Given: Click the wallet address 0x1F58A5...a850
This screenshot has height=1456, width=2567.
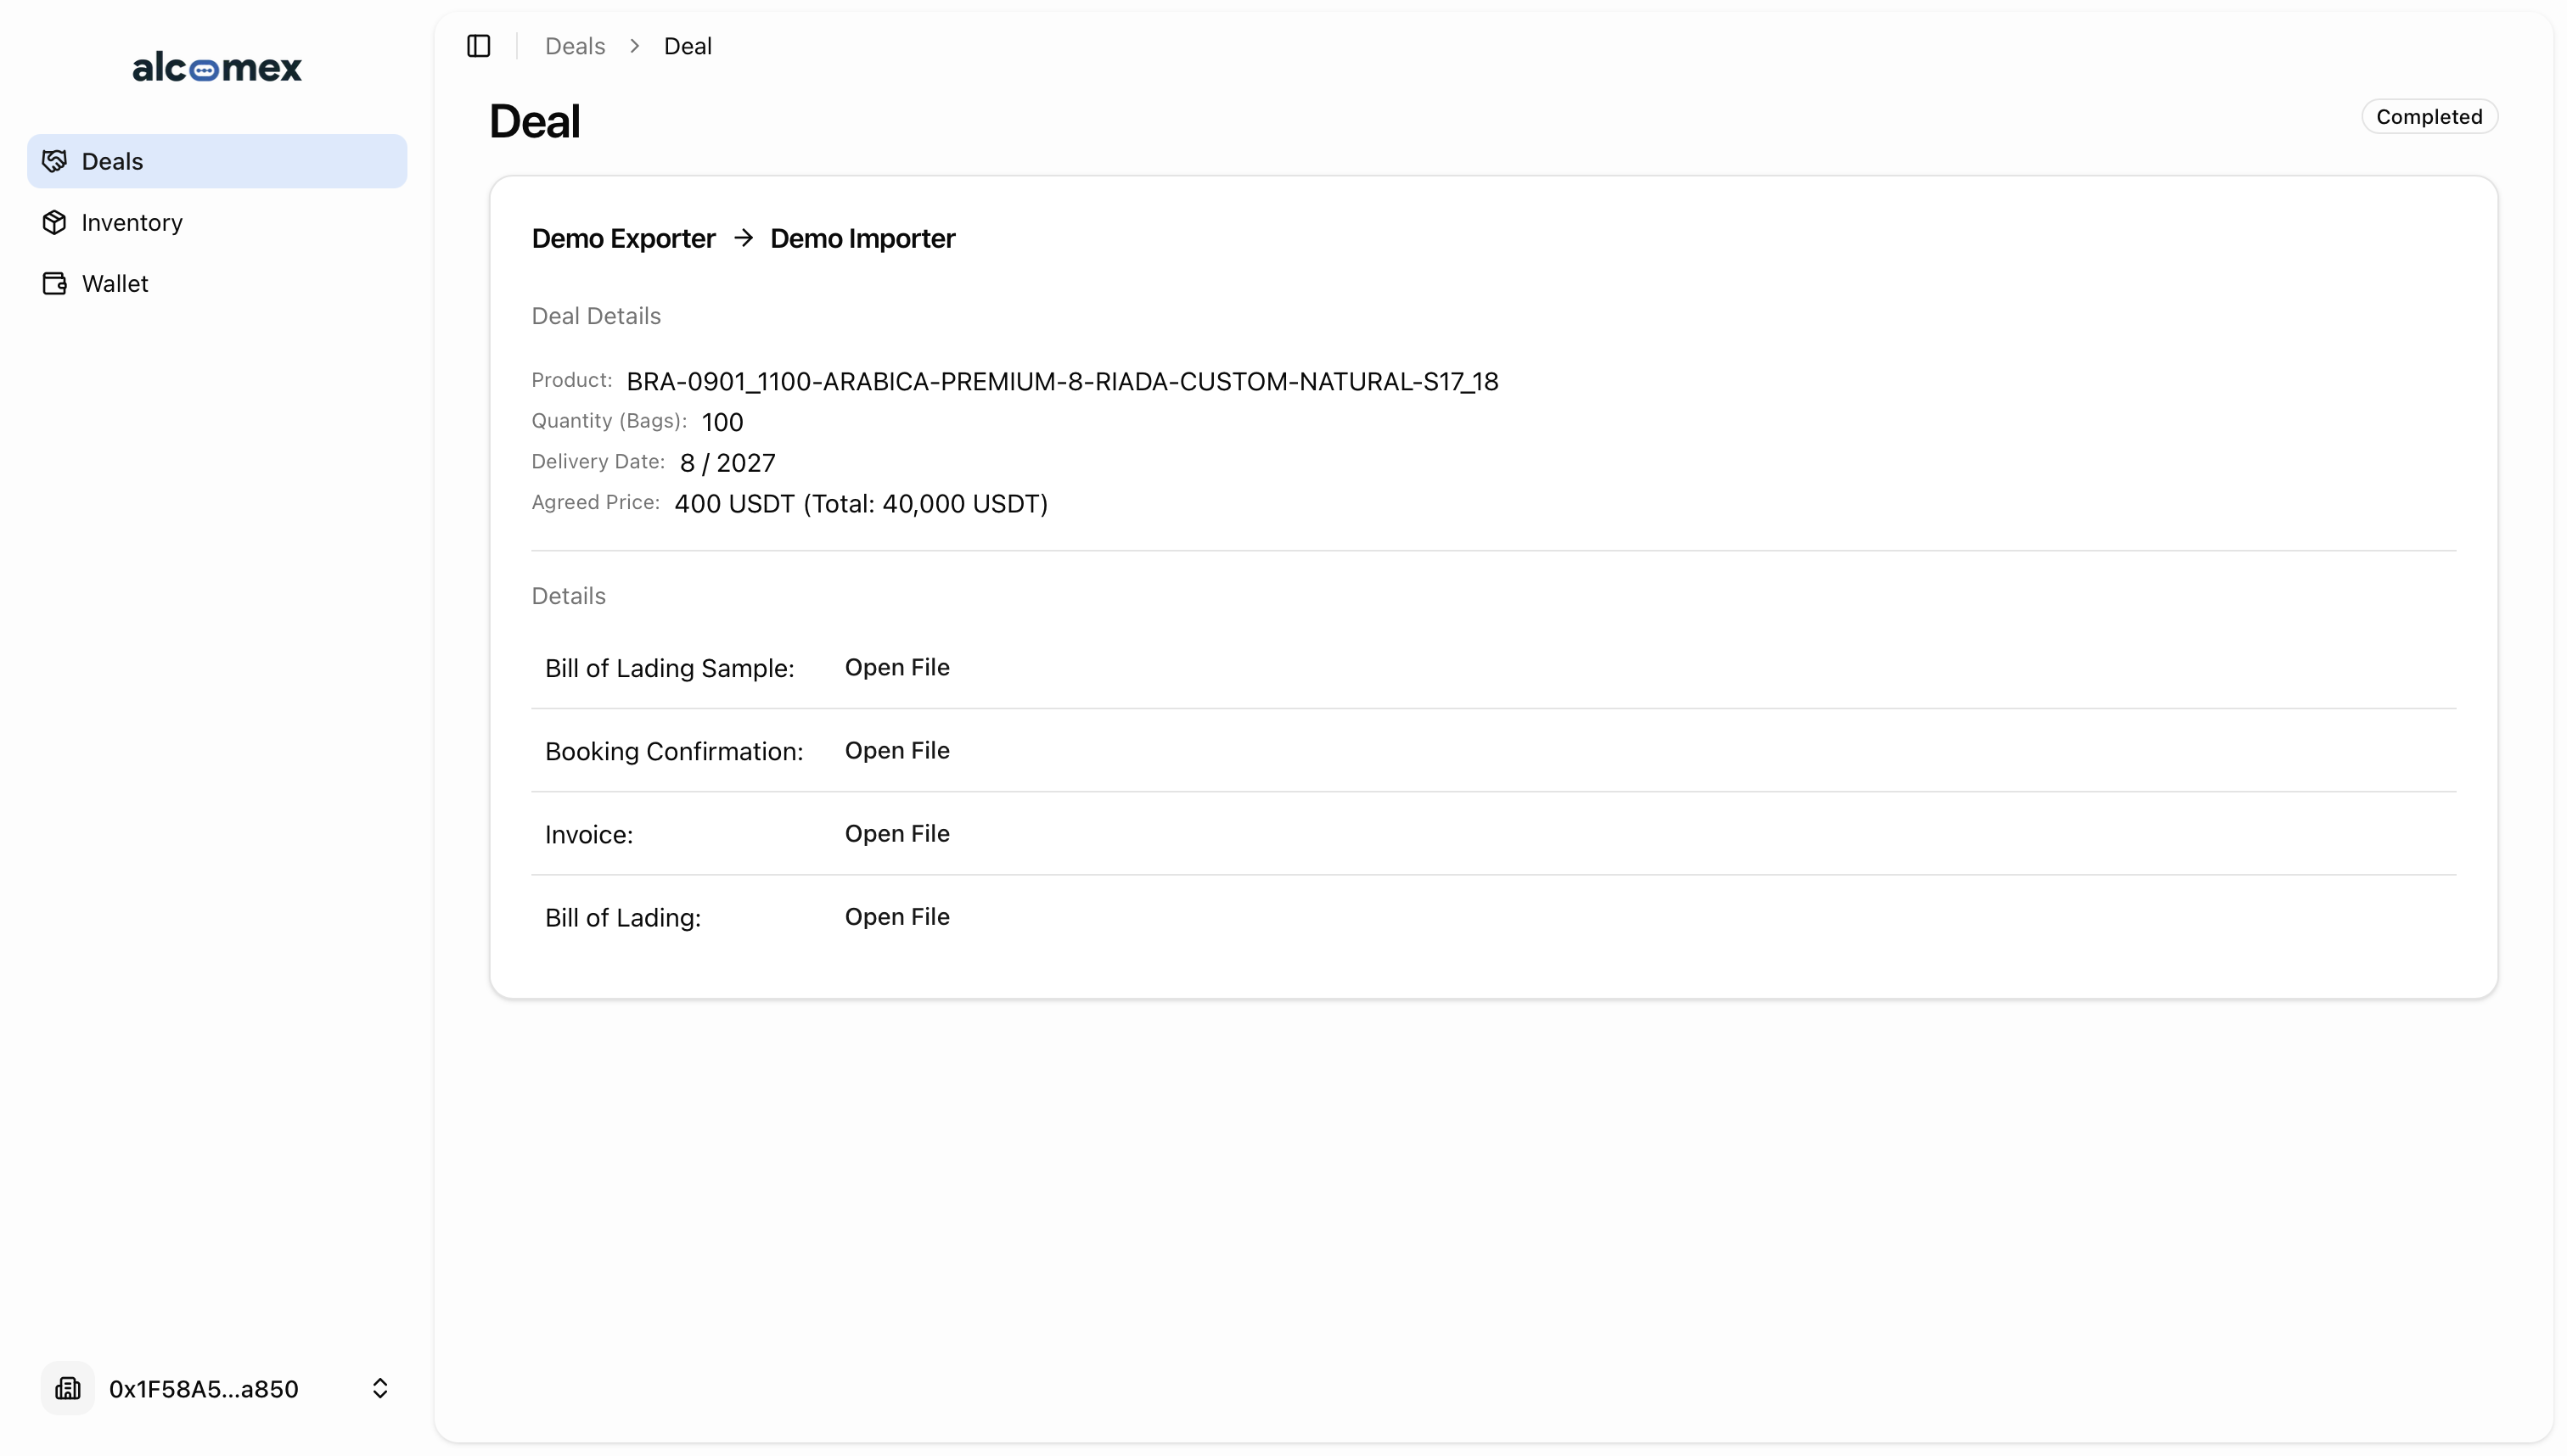Looking at the screenshot, I should pyautogui.click(x=204, y=1389).
